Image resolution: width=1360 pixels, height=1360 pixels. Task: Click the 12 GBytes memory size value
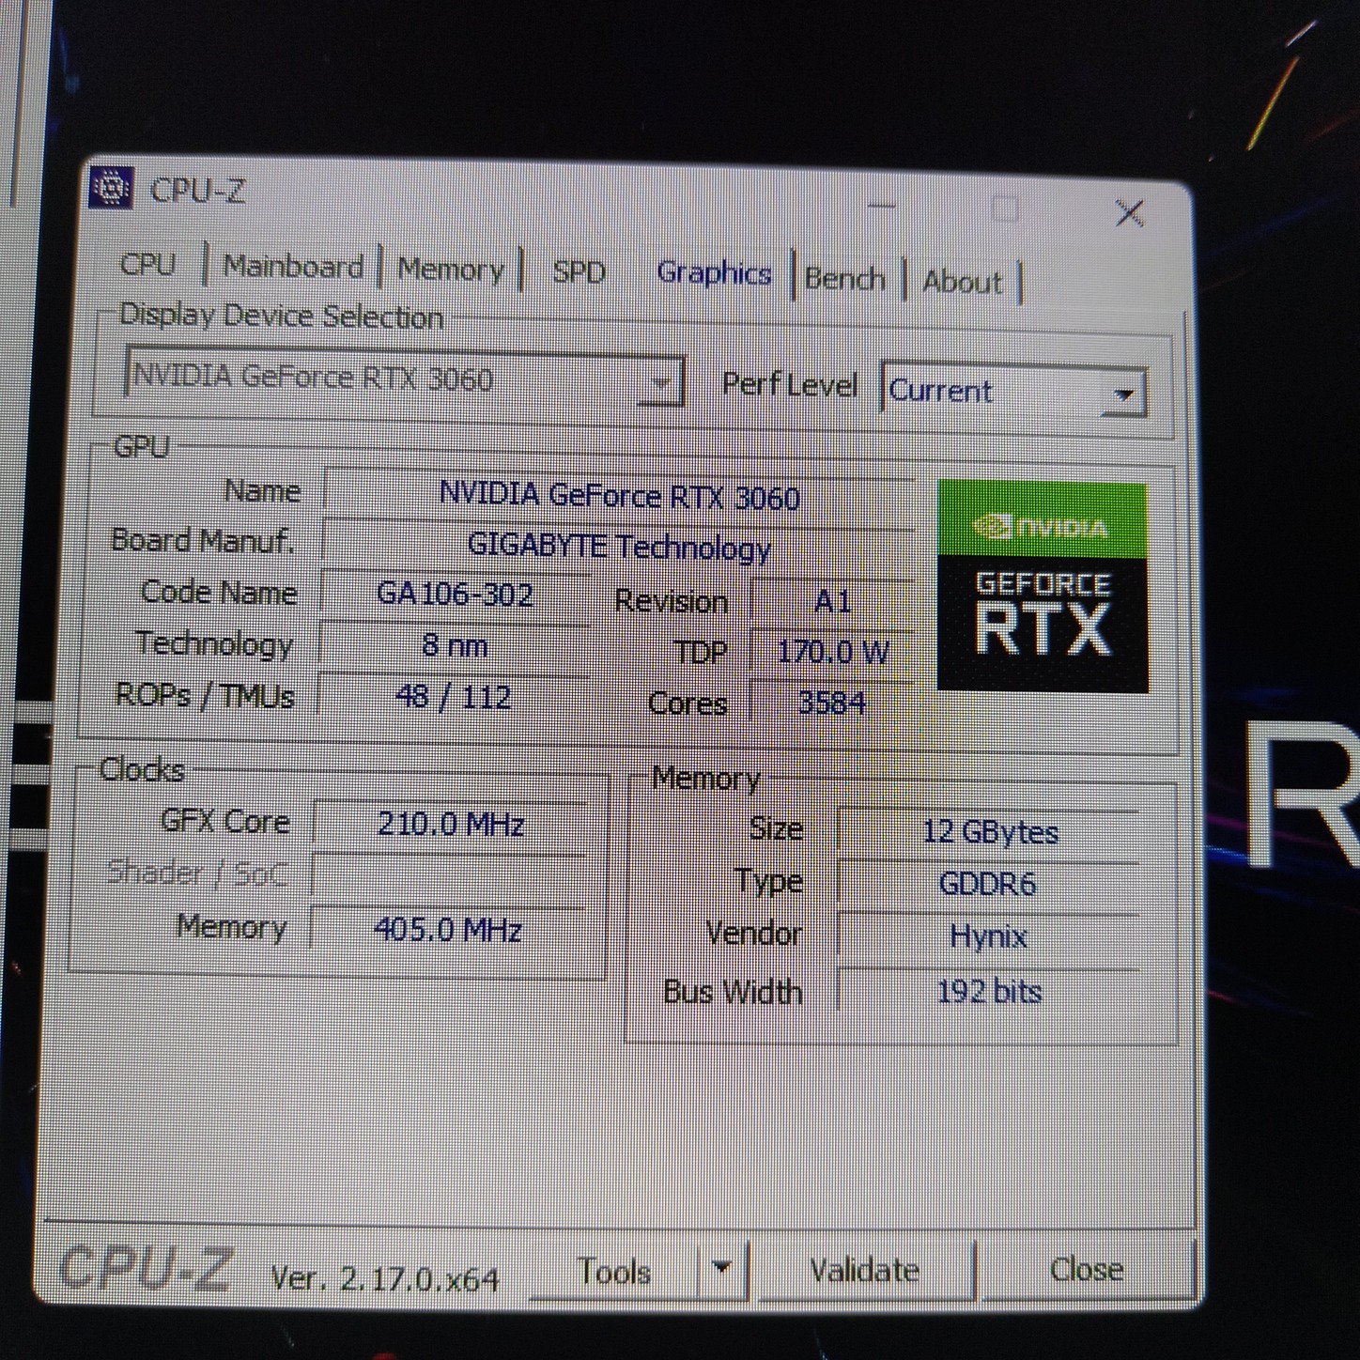(989, 832)
